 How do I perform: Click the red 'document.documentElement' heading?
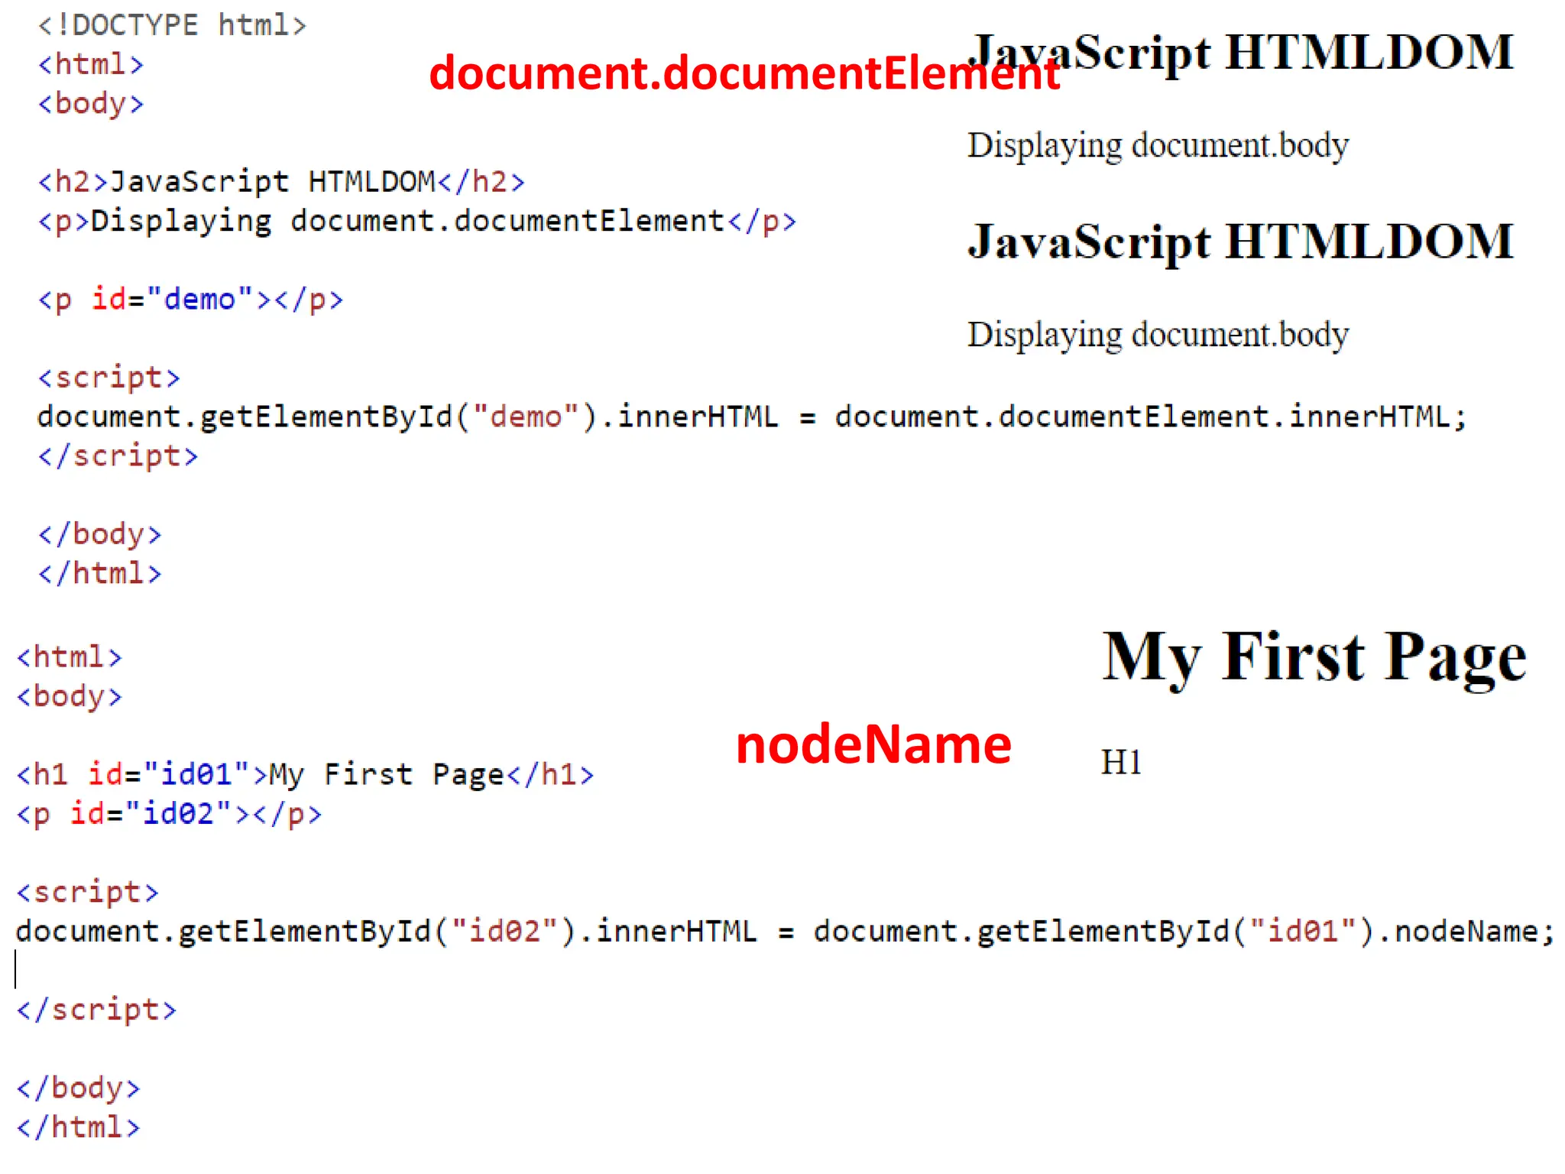(x=744, y=73)
